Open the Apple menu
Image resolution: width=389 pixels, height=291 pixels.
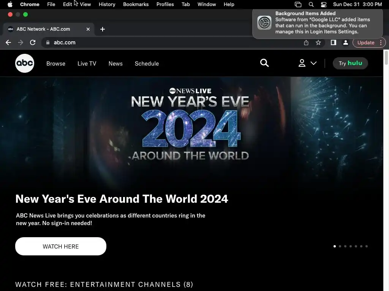(x=10, y=5)
